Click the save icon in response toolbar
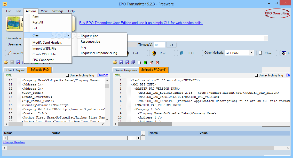The height and width of the screenshot is (158, 293). [x=121, y=62]
